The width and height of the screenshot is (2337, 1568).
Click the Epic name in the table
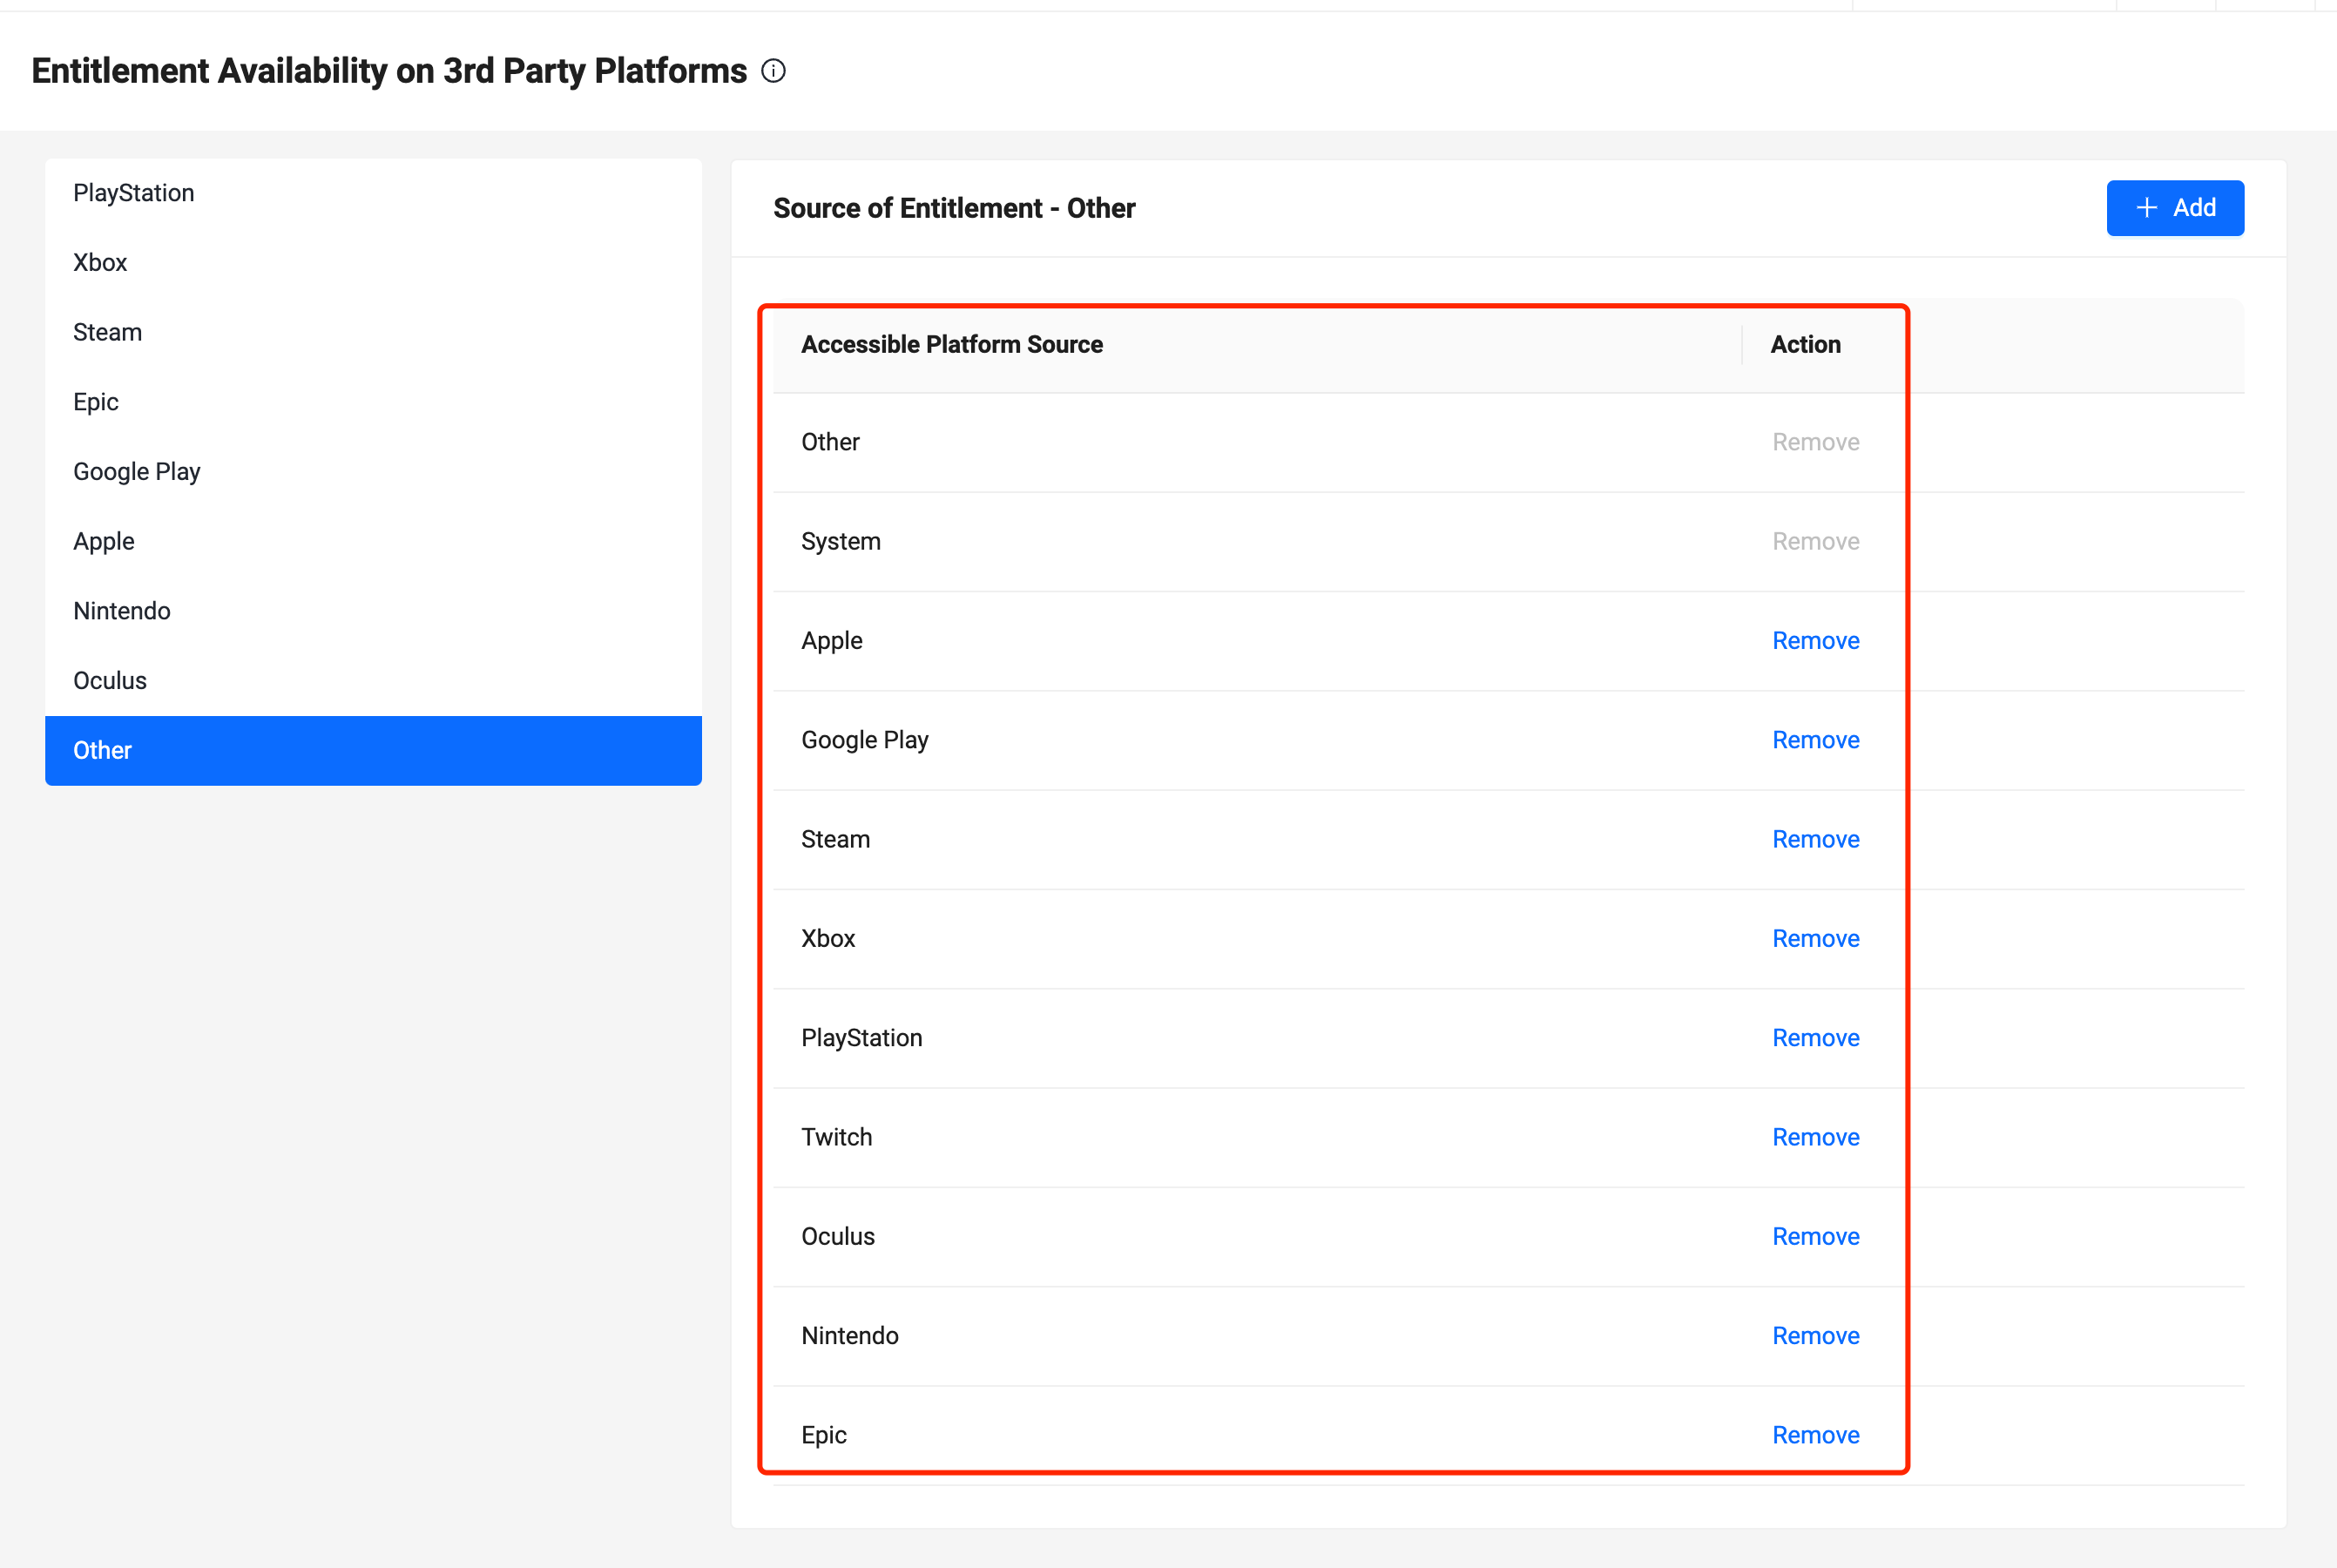tap(823, 1435)
